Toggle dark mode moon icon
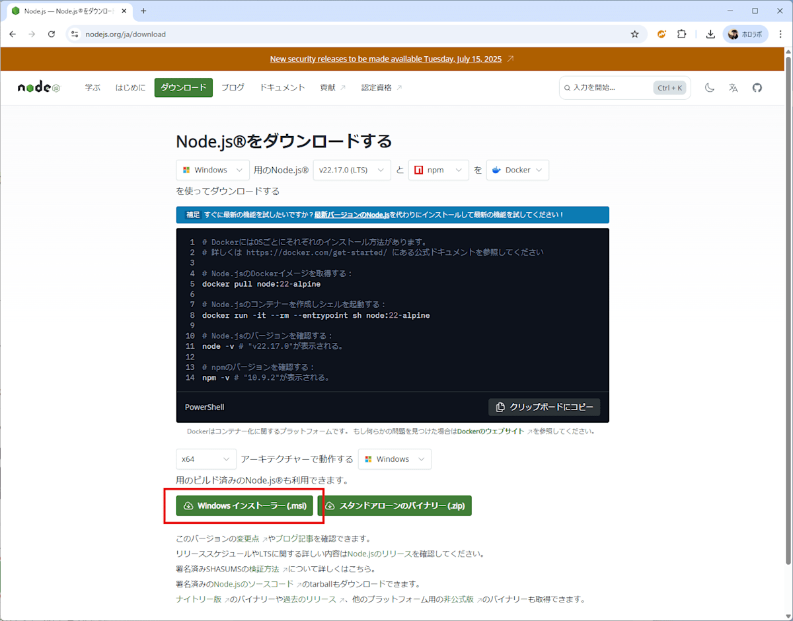 point(710,87)
